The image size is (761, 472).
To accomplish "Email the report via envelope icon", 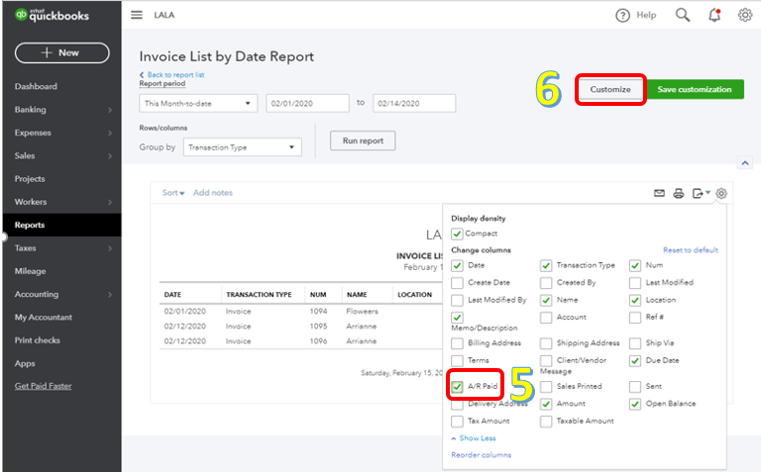I will click(659, 193).
